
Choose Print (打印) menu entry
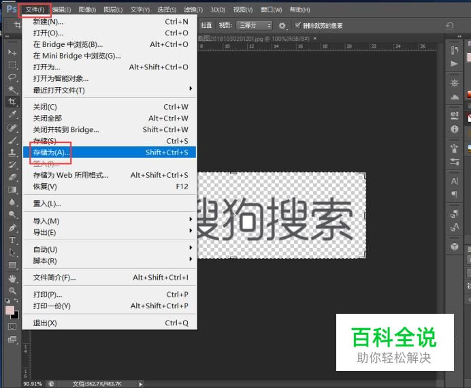pyautogui.click(x=110, y=295)
